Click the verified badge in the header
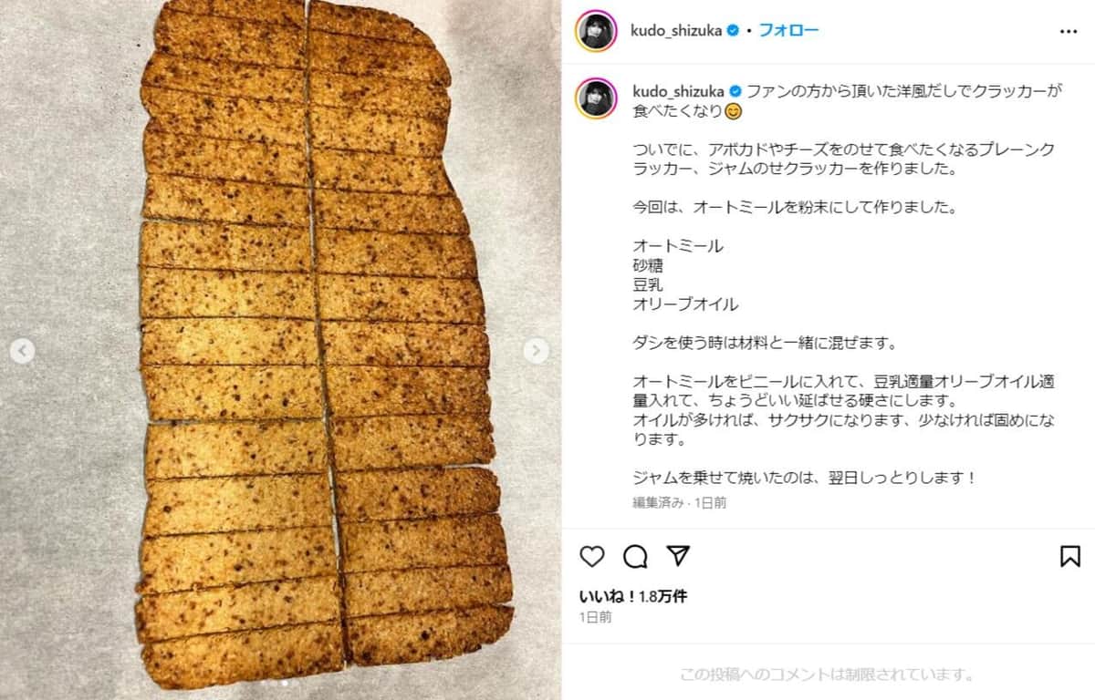The width and height of the screenshot is (1095, 700). tap(732, 31)
